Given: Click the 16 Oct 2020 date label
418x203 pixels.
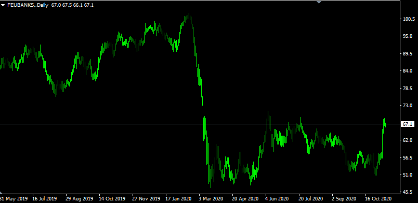Looking at the screenshot, I should [x=378, y=198].
